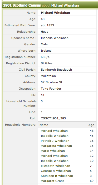Image resolution: width=98 pixels, height=185 pixels.
Task: Click the Edinburgh Buccleuch civil parish value
Action: coord(56,70)
